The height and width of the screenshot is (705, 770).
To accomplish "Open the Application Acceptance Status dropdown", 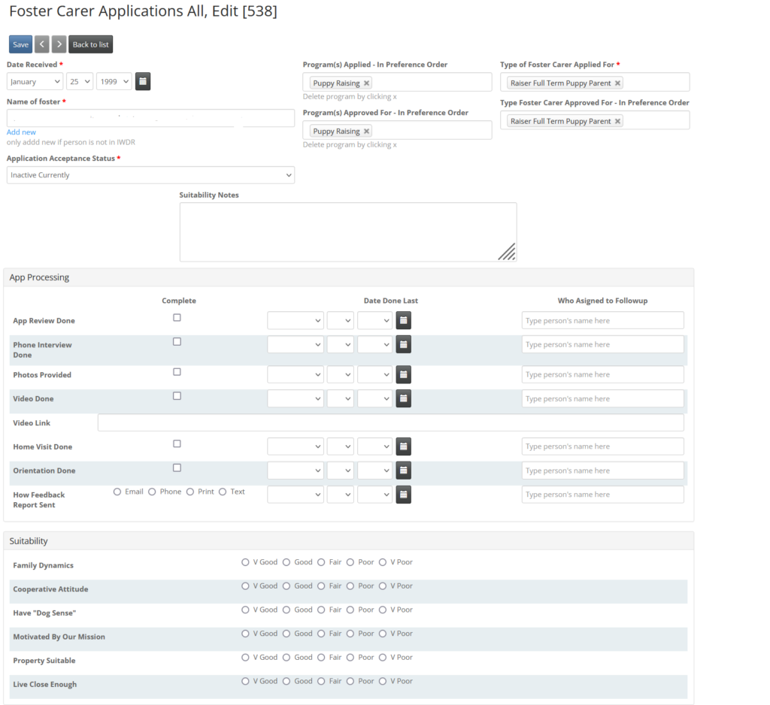I will (150, 175).
